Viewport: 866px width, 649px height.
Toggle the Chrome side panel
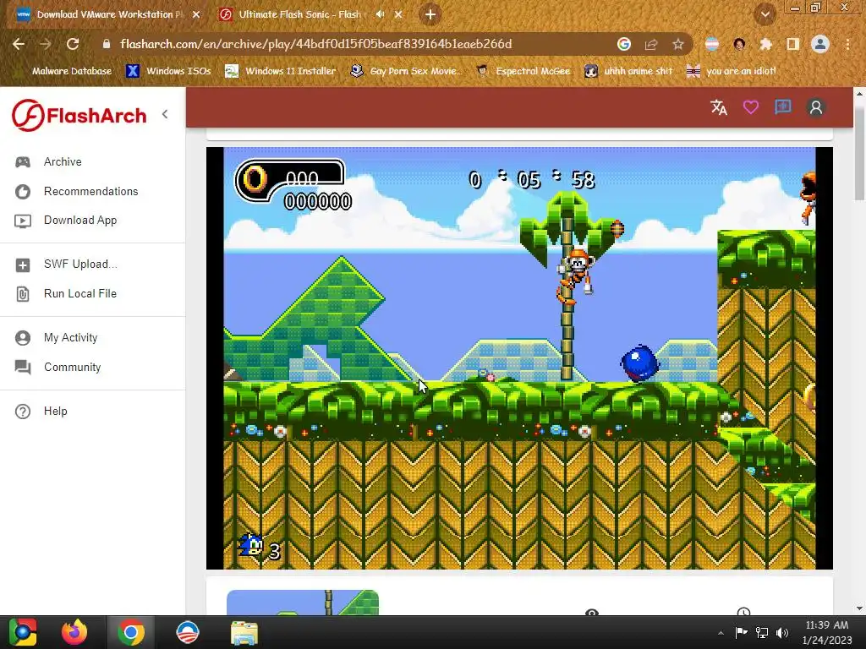pyautogui.click(x=793, y=44)
